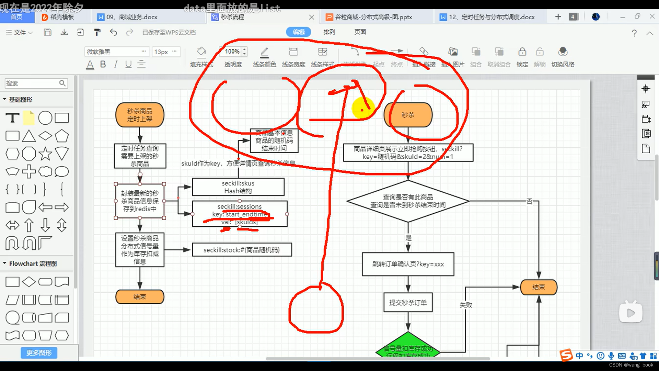
Task: Open the fill style tool
Action: click(x=201, y=52)
